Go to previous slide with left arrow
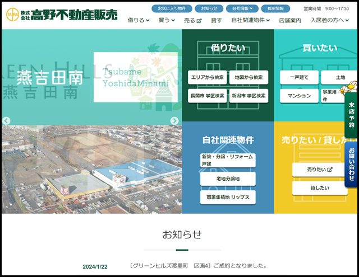 6,121
